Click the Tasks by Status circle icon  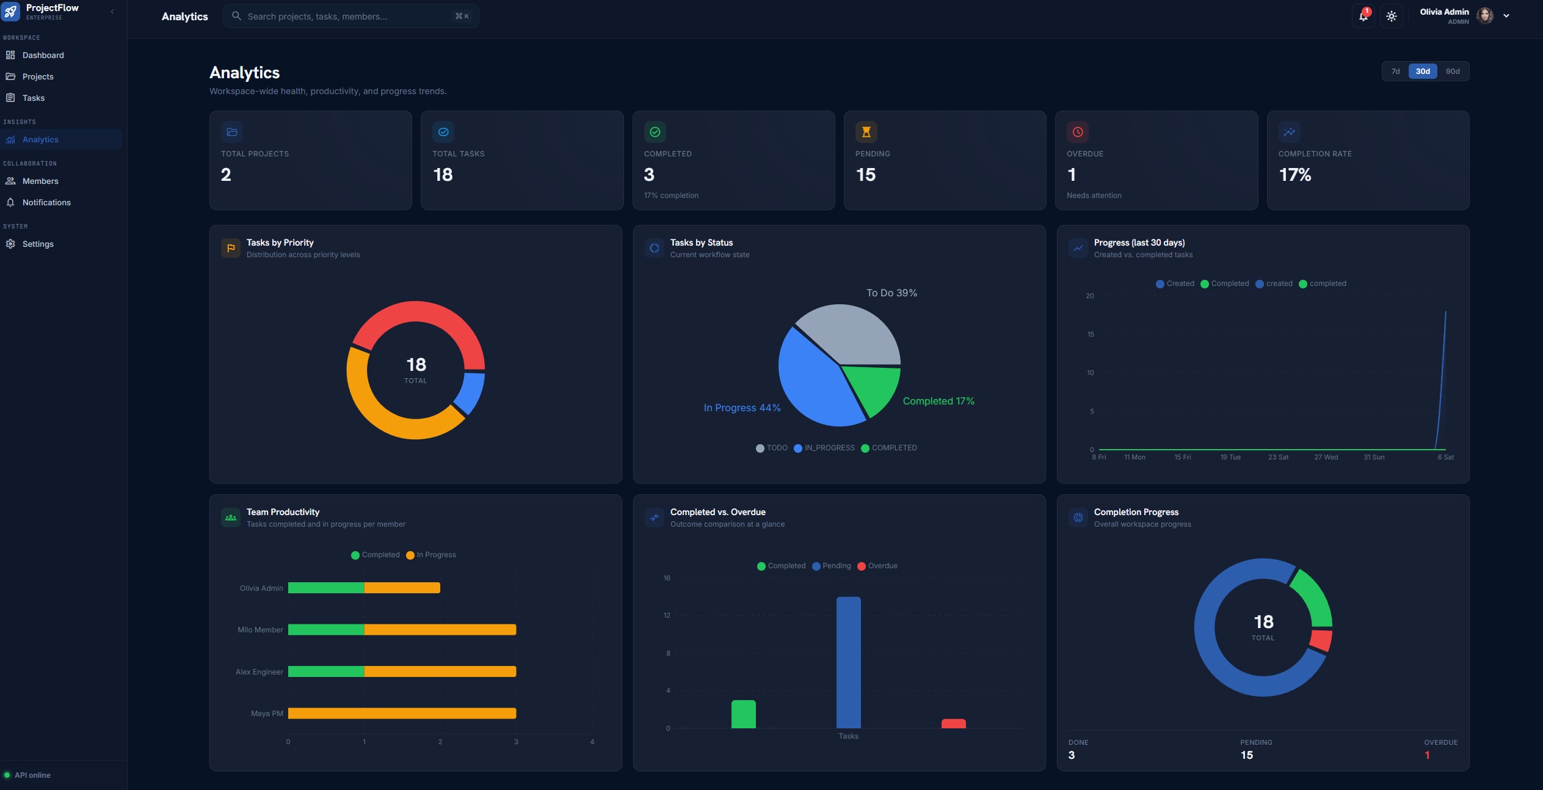pos(655,248)
